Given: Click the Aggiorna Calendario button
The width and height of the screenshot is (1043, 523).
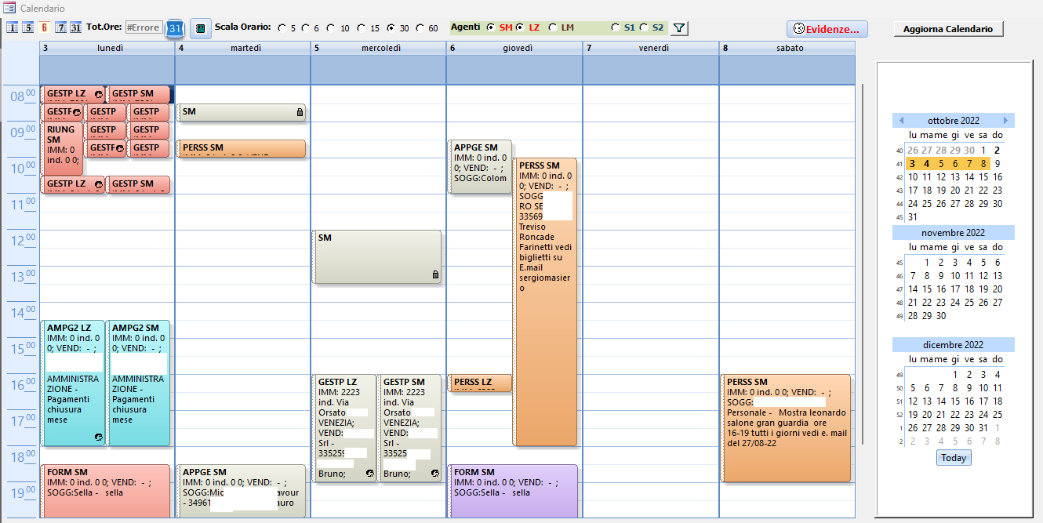Looking at the screenshot, I should [948, 29].
